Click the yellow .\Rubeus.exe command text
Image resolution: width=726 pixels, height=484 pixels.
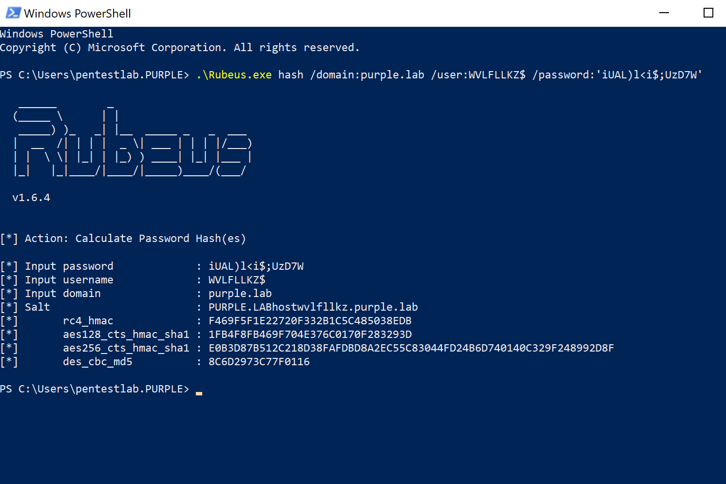pos(234,75)
